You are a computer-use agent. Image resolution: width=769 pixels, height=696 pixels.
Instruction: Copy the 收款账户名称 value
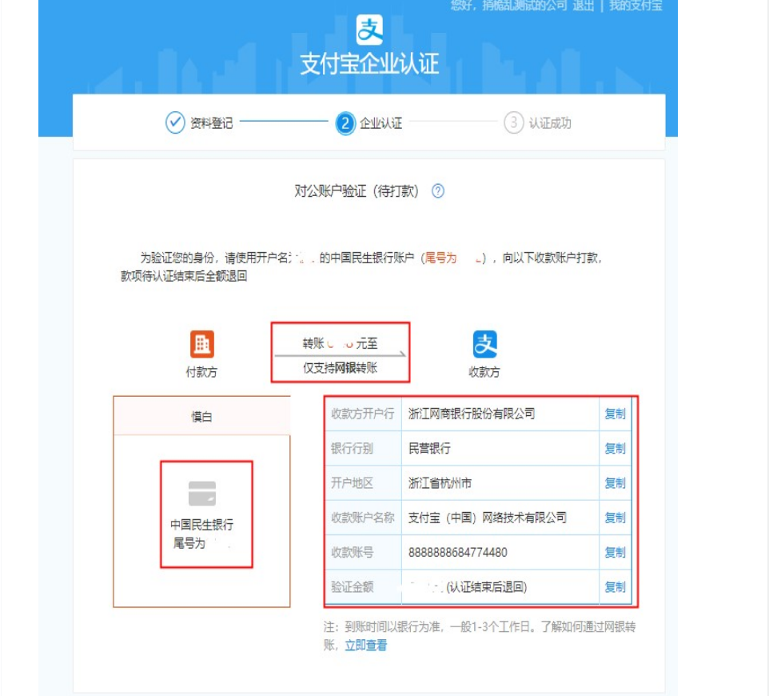tap(615, 518)
